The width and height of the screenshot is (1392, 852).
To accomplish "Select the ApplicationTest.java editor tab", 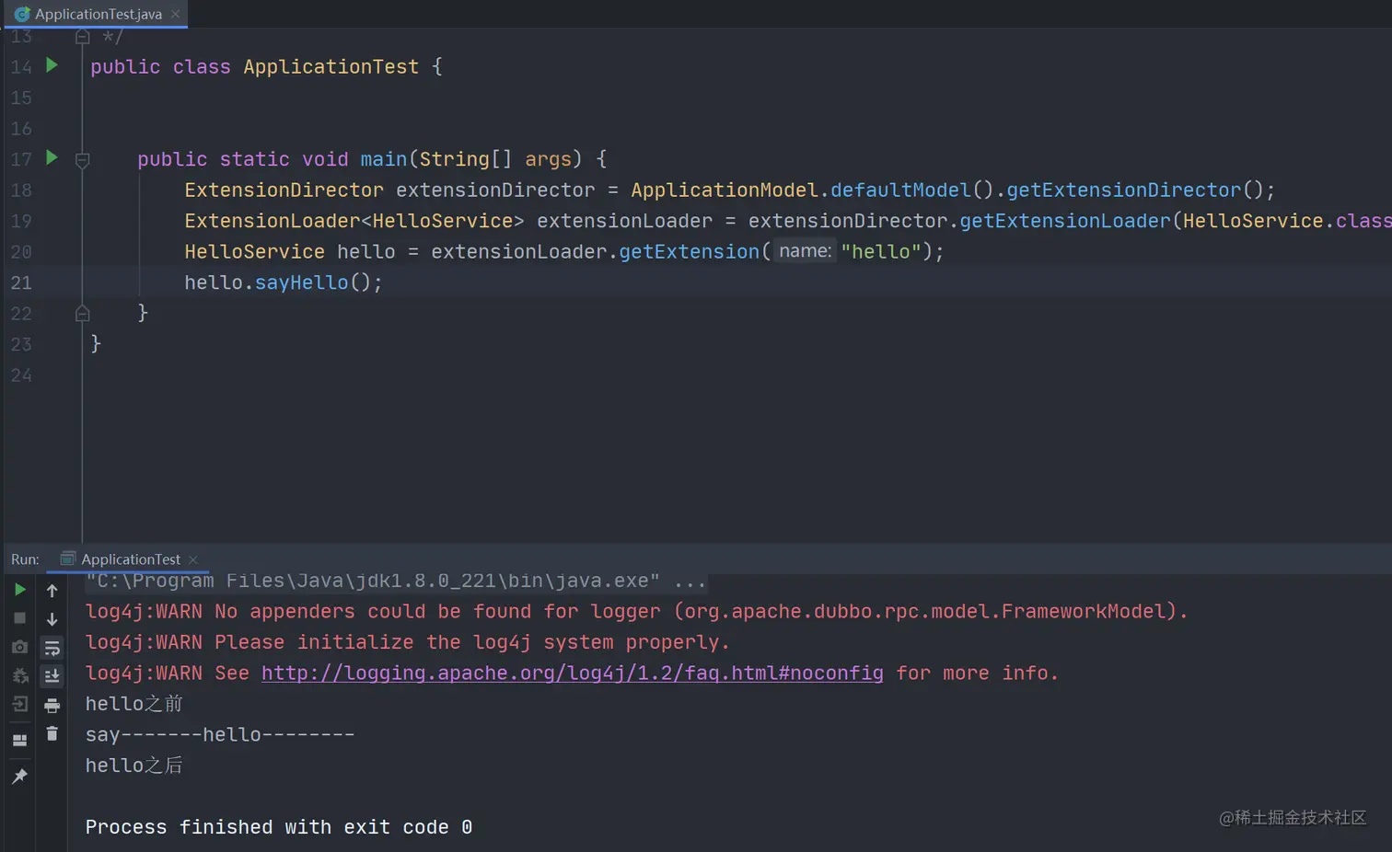I will pos(98,14).
